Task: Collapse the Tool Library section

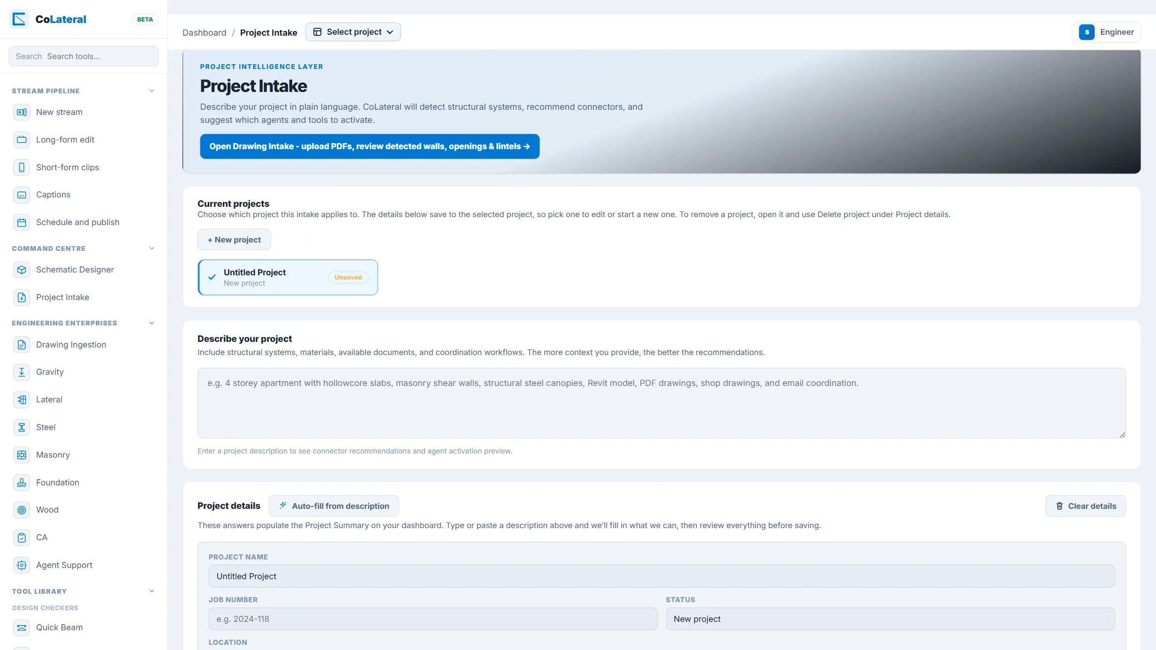Action: click(152, 591)
